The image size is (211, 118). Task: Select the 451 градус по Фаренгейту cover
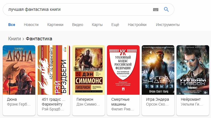point(54,70)
